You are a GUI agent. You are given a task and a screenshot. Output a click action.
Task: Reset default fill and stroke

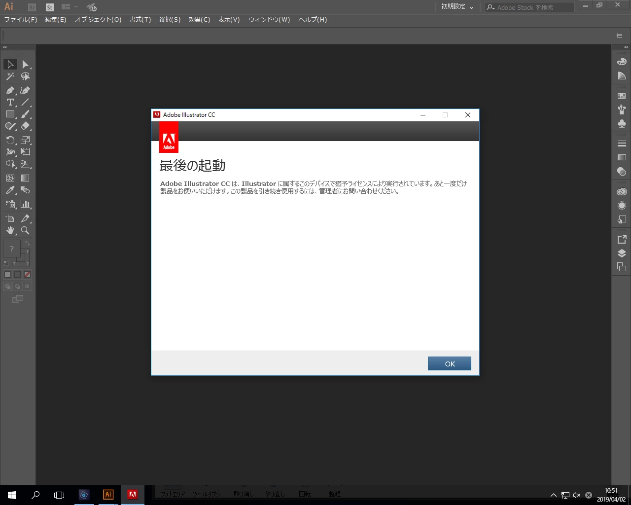6,263
